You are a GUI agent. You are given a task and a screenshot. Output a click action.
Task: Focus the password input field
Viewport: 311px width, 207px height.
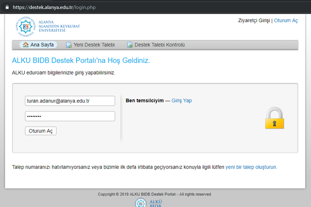tap(70, 116)
